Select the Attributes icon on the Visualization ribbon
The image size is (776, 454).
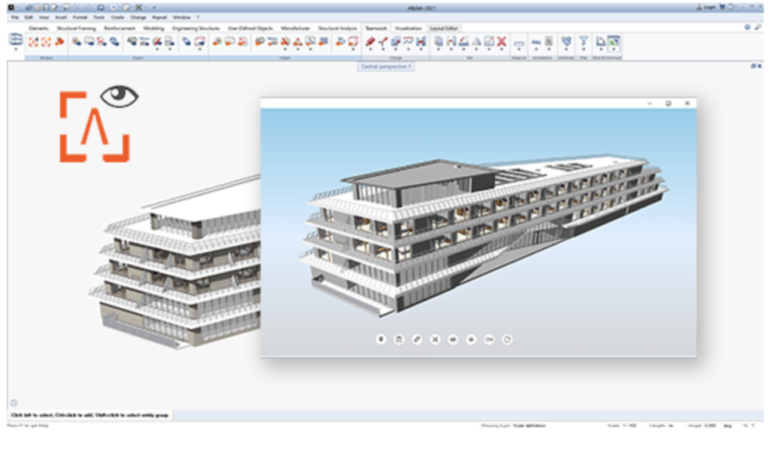coord(566,40)
